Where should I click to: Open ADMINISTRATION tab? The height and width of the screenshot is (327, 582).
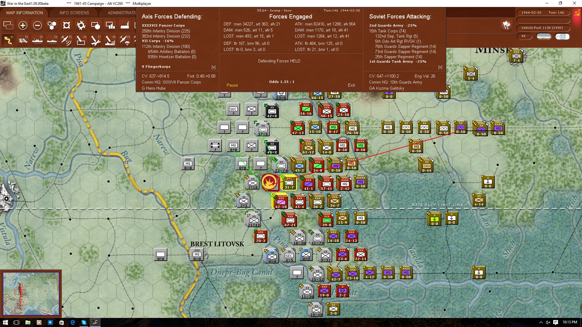[x=122, y=13]
